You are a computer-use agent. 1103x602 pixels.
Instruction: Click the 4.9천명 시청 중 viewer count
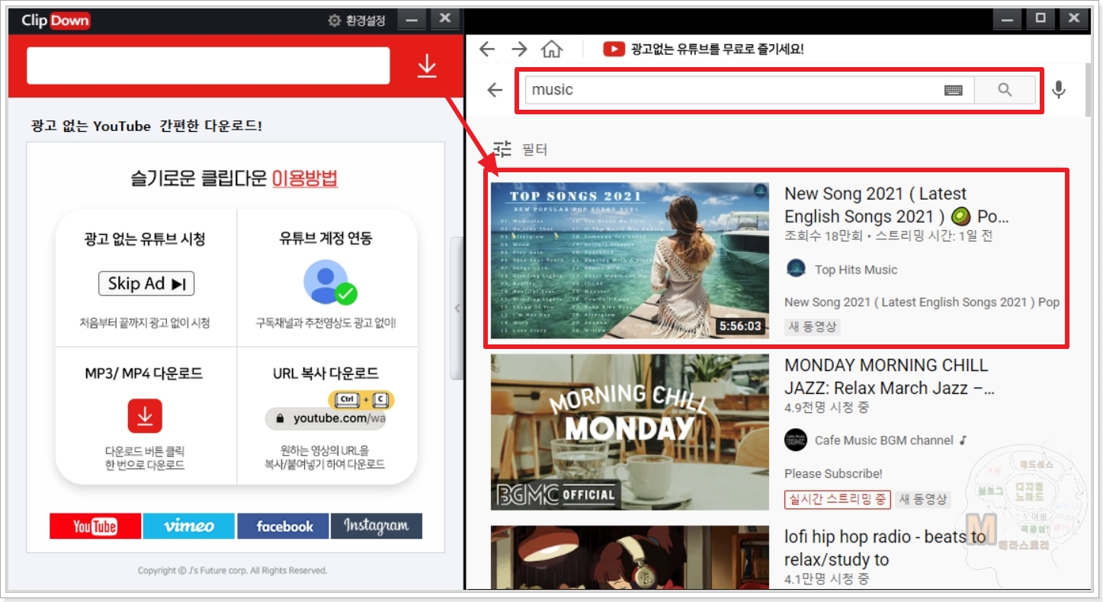826,408
